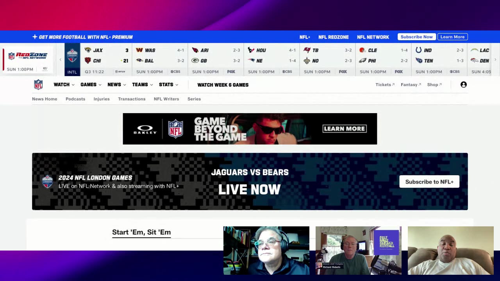Image resolution: width=500 pixels, height=281 pixels.
Task: Click the Jaguars vs Bears Live Now banner
Action: click(x=250, y=181)
